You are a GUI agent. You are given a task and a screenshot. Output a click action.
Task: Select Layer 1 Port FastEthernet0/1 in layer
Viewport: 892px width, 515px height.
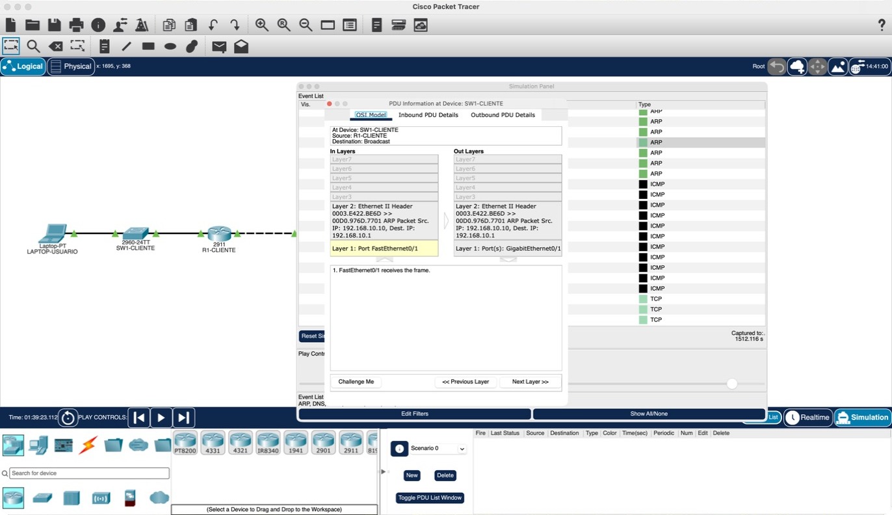[384, 248]
